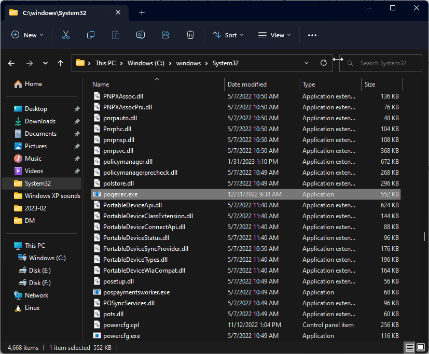Open the Sort dropdown menu
The width and height of the screenshot is (429, 354).
click(228, 35)
